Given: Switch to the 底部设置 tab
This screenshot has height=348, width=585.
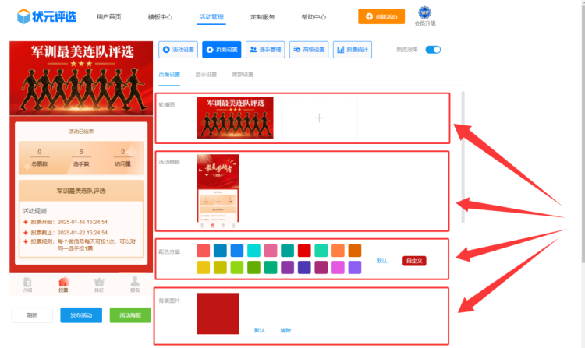Looking at the screenshot, I should pyautogui.click(x=243, y=75).
